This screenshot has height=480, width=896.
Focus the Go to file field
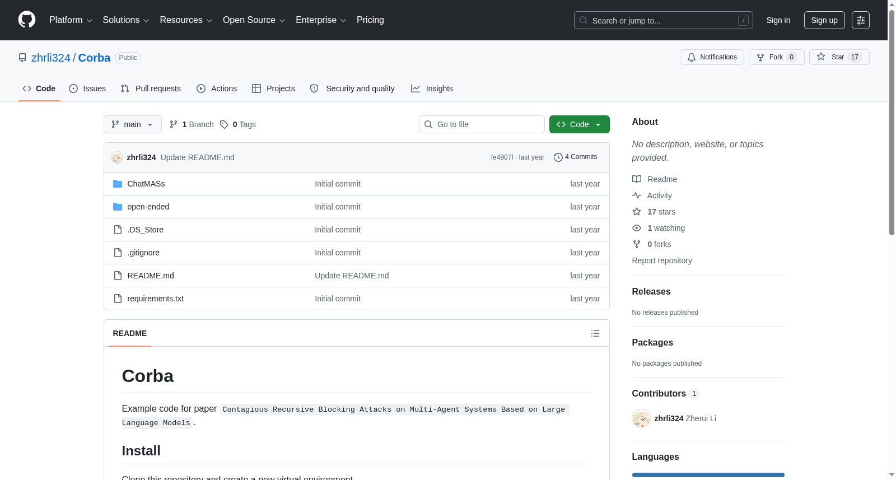pos(482,124)
